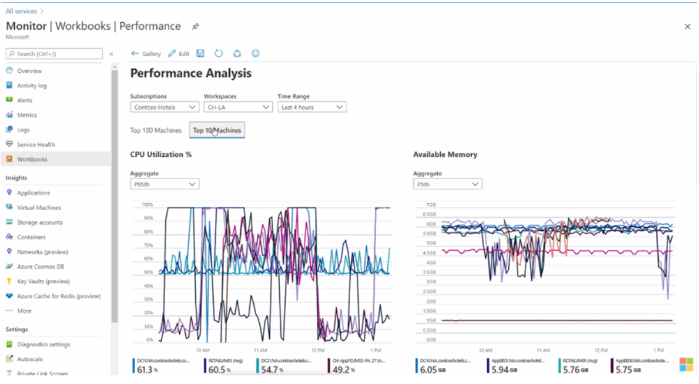
Task: Change memory Aggregate from P5th
Action: [448, 185]
